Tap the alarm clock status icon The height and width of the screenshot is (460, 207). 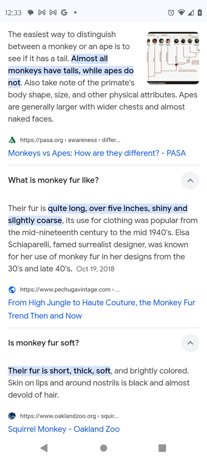171,12
